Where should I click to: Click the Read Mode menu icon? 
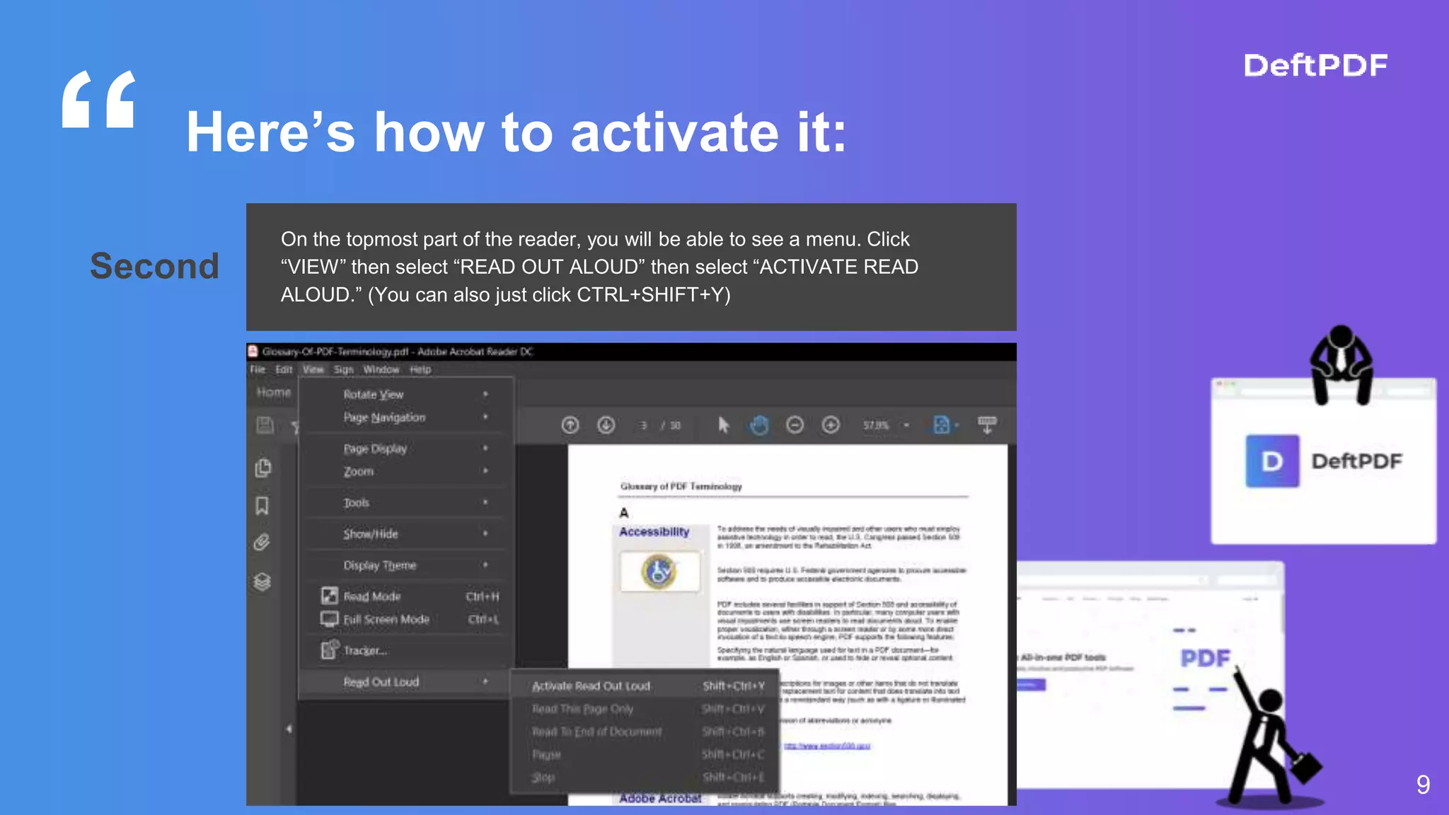click(x=329, y=596)
